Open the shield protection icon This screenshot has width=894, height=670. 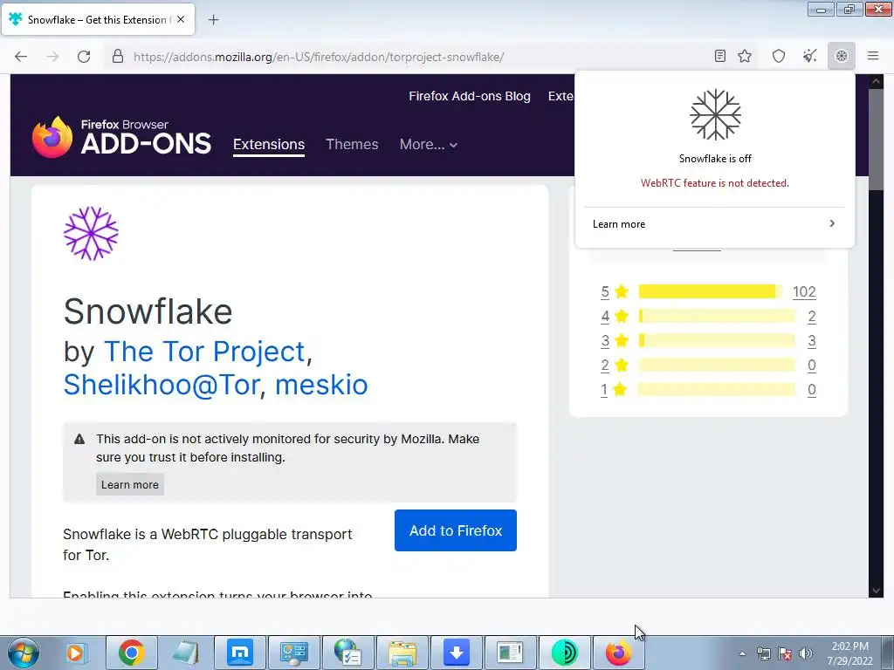click(x=779, y=56)
